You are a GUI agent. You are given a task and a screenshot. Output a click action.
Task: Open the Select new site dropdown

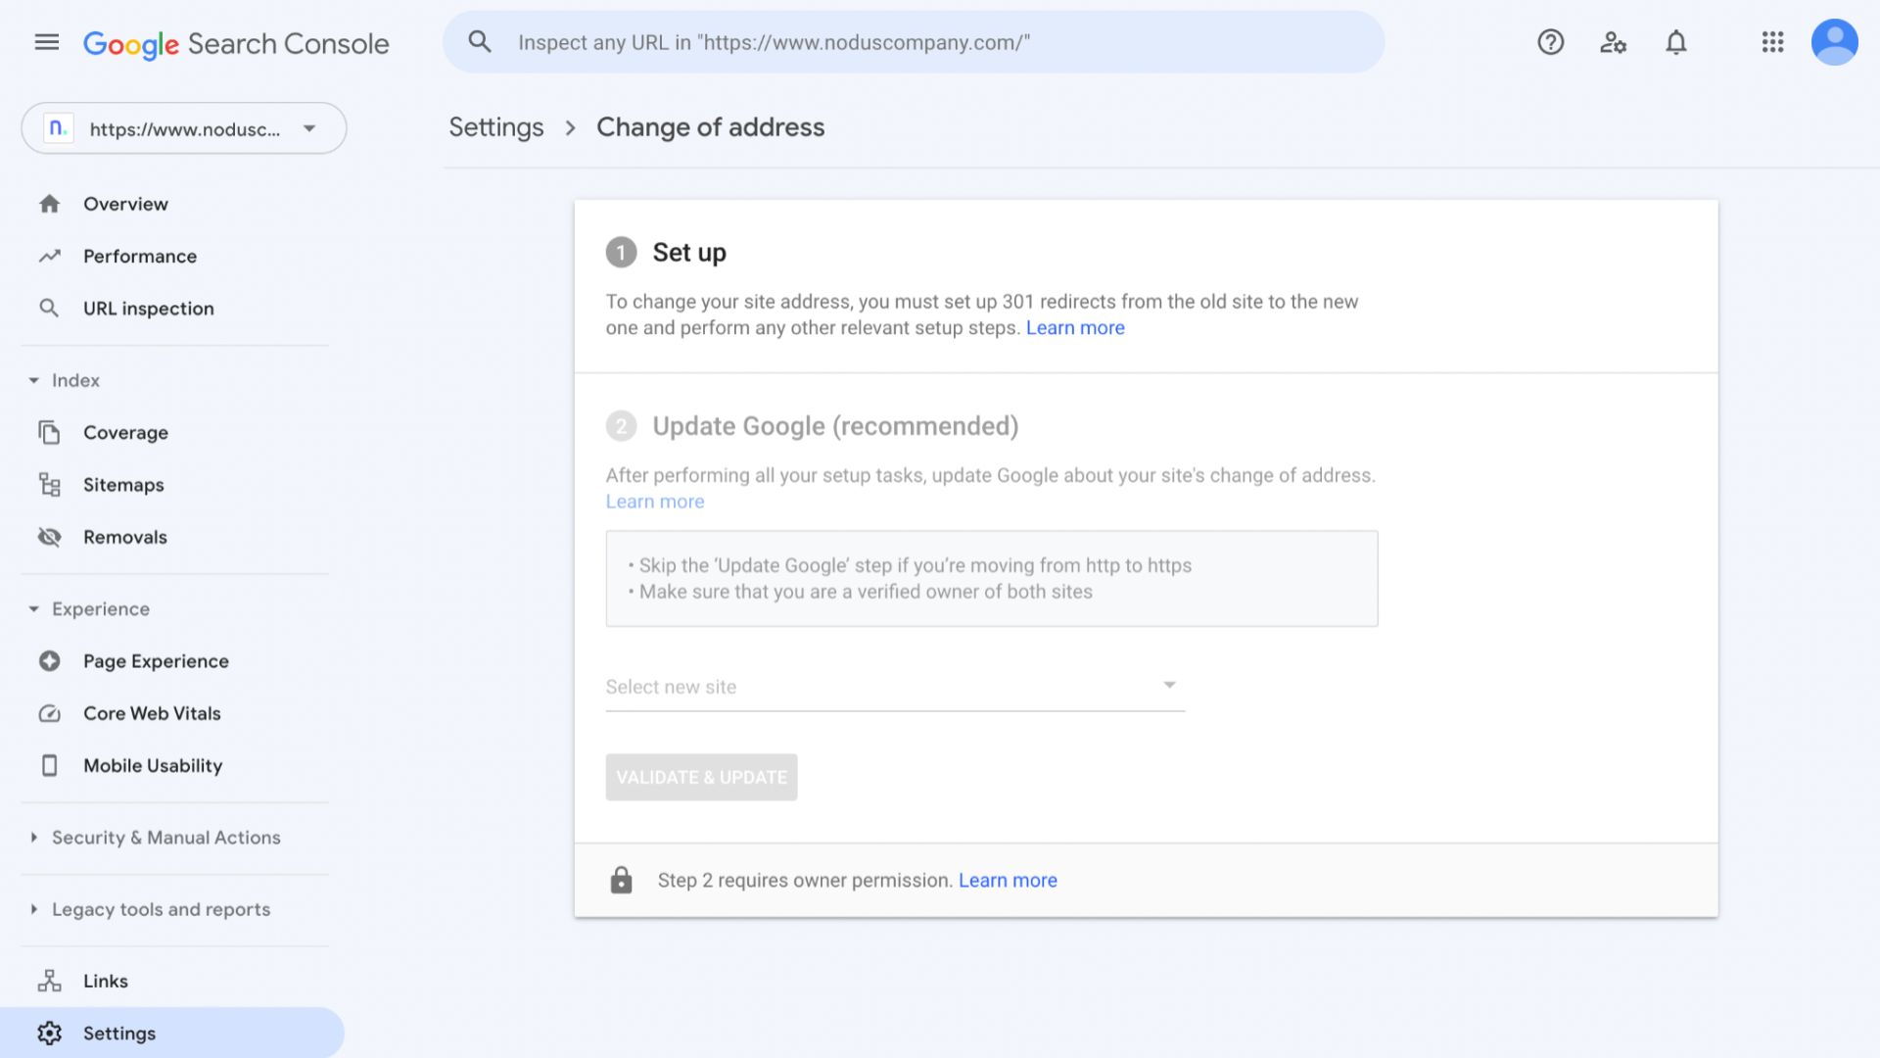point(895,687)
